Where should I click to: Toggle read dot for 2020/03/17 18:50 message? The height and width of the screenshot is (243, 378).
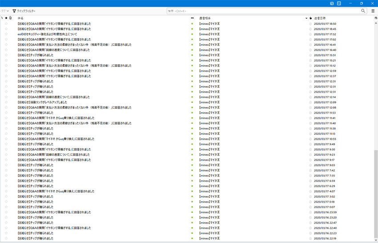point(192,24)
